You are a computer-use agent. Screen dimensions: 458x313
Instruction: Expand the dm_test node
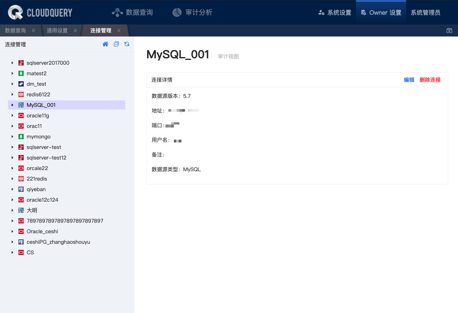(12, 84)
